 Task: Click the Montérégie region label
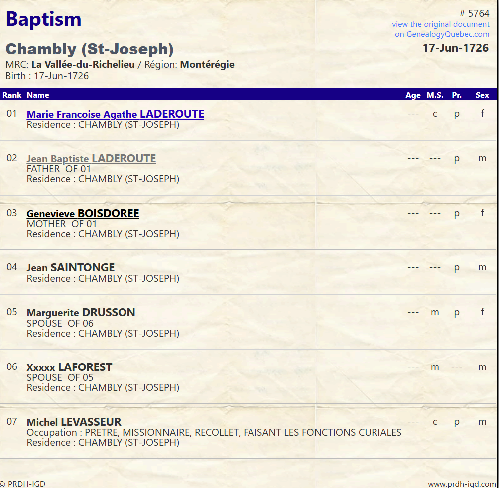click(x=207, y=64)
